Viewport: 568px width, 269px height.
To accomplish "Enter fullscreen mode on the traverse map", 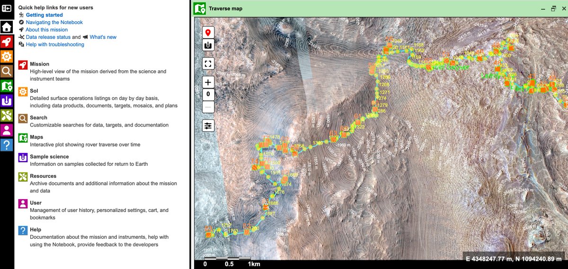I will point(208,63).
